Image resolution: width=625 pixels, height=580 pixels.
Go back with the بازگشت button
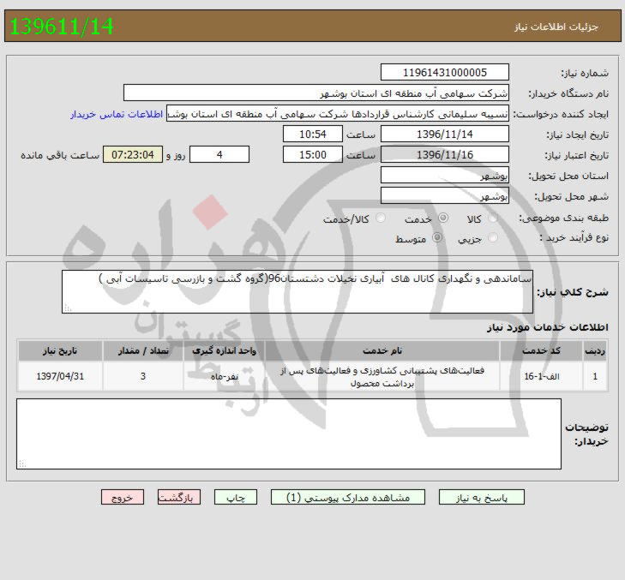[x=180, y=497]
